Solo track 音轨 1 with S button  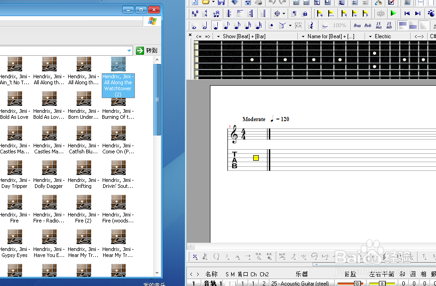(227, 284)
